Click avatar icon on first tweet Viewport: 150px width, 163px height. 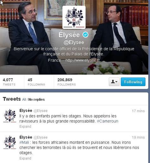point(10,116)
